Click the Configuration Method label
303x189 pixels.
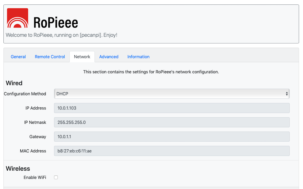point(25,94)
